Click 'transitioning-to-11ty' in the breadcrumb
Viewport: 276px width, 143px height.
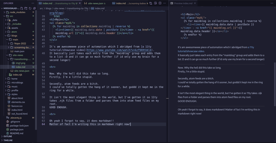point(78,8)
